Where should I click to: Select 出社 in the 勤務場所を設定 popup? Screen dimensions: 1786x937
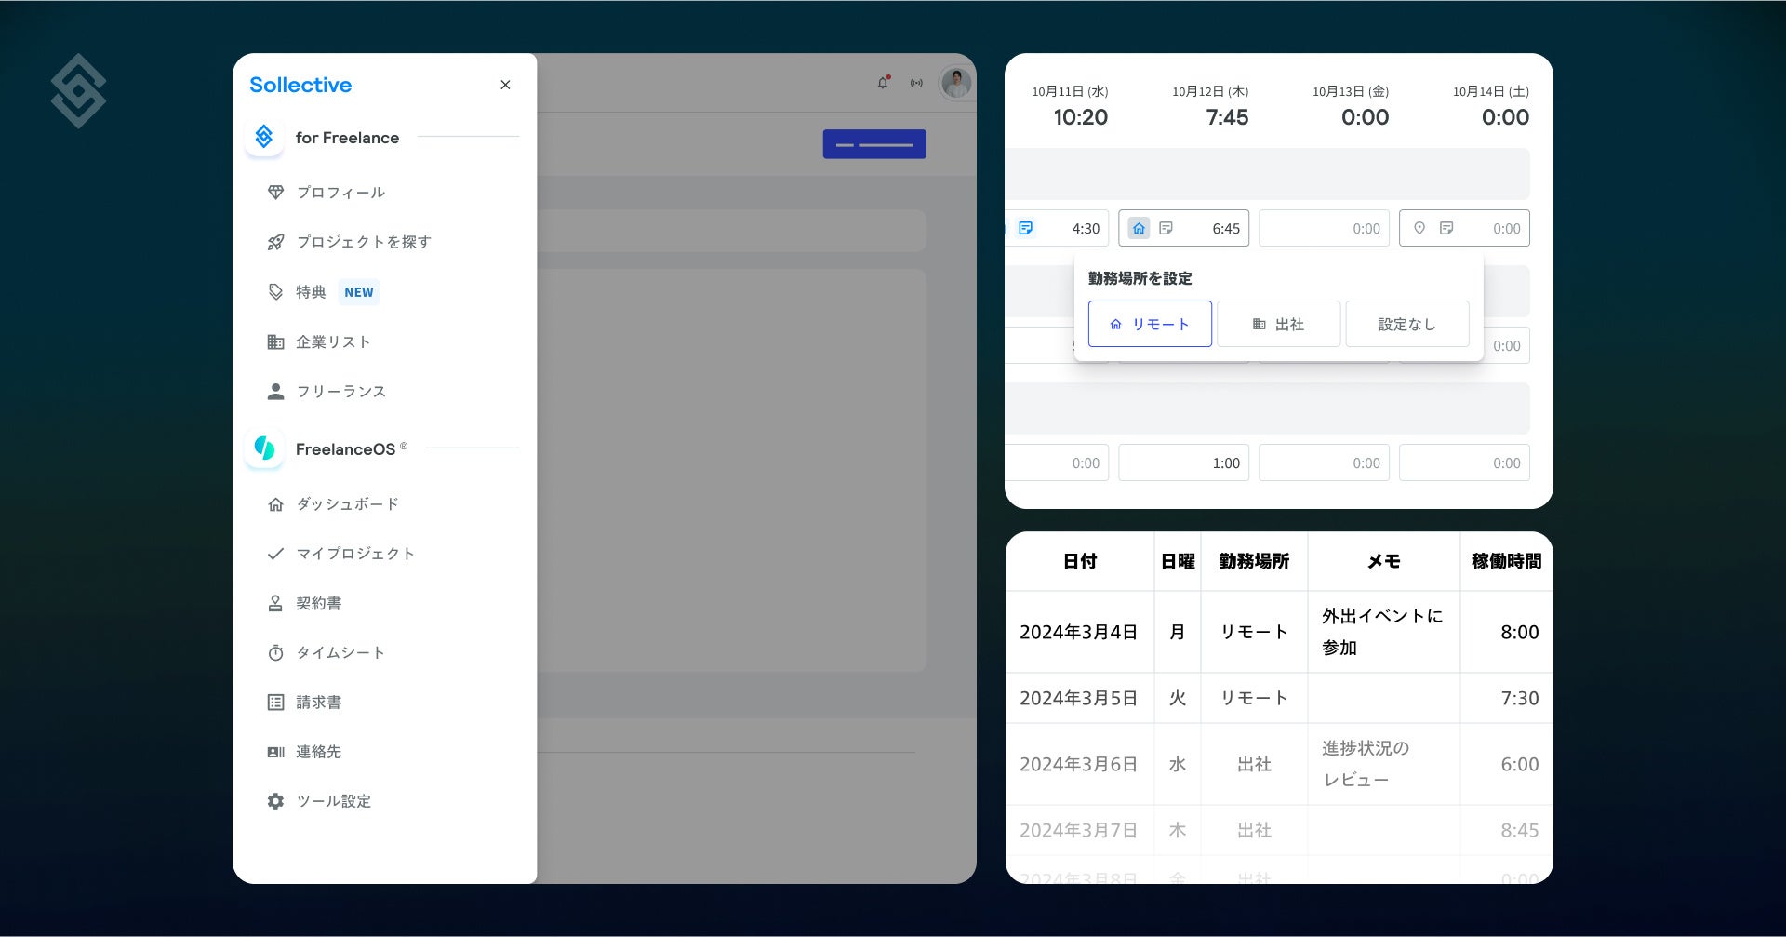click(x=1279, y=324)
